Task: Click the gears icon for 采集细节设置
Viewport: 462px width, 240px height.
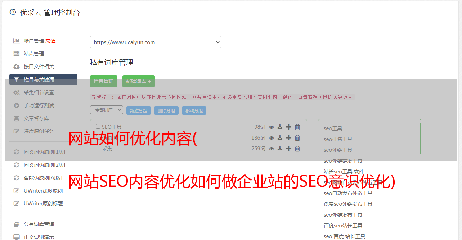Action: click(x=17, y=92)
